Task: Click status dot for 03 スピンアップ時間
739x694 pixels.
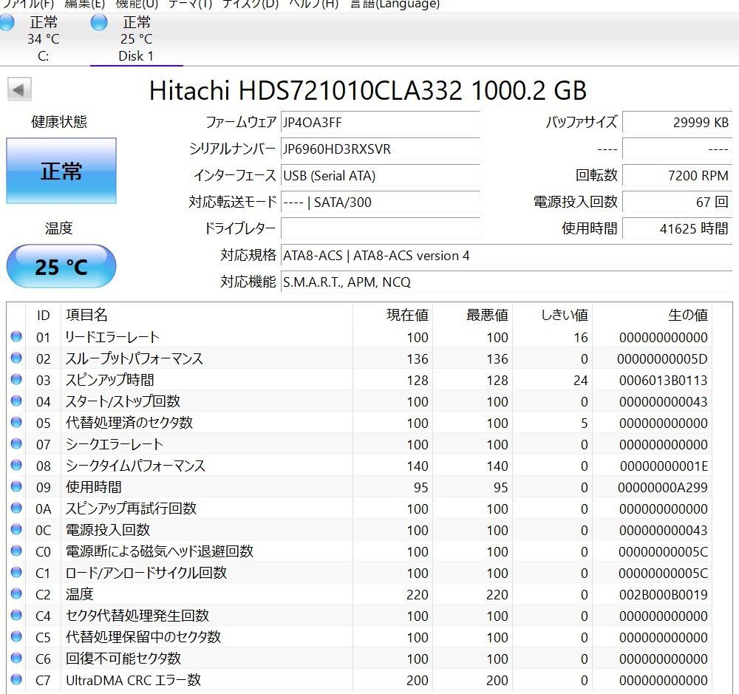Action: (16, 379)
